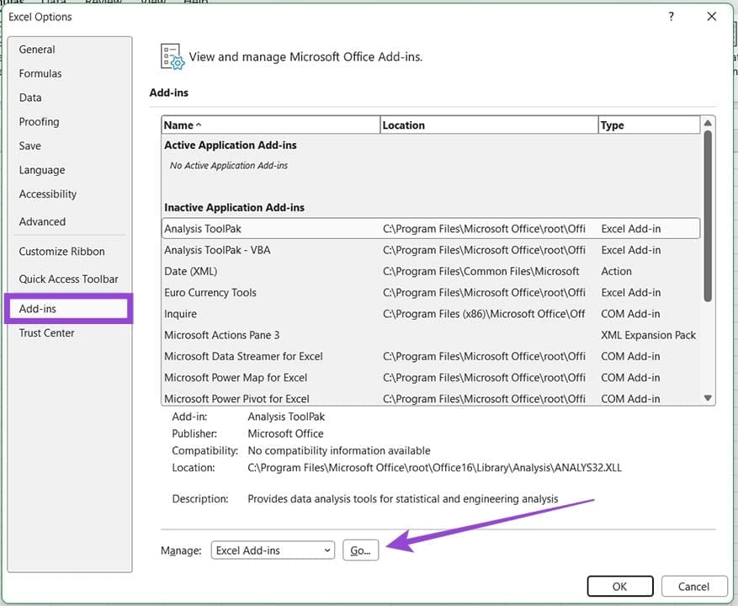Open the General settings category
The image size is (738, 606).
click(36, 49)
